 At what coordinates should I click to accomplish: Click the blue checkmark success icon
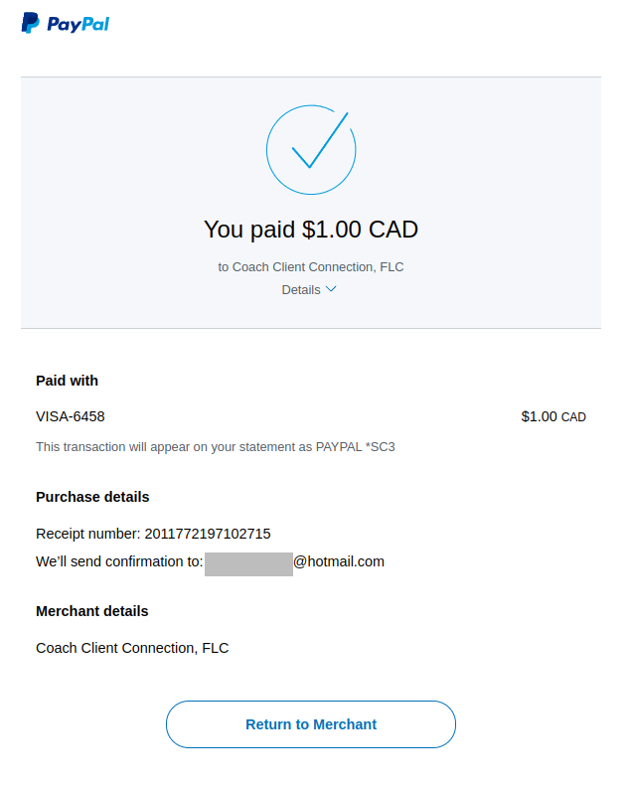(311, 150)
